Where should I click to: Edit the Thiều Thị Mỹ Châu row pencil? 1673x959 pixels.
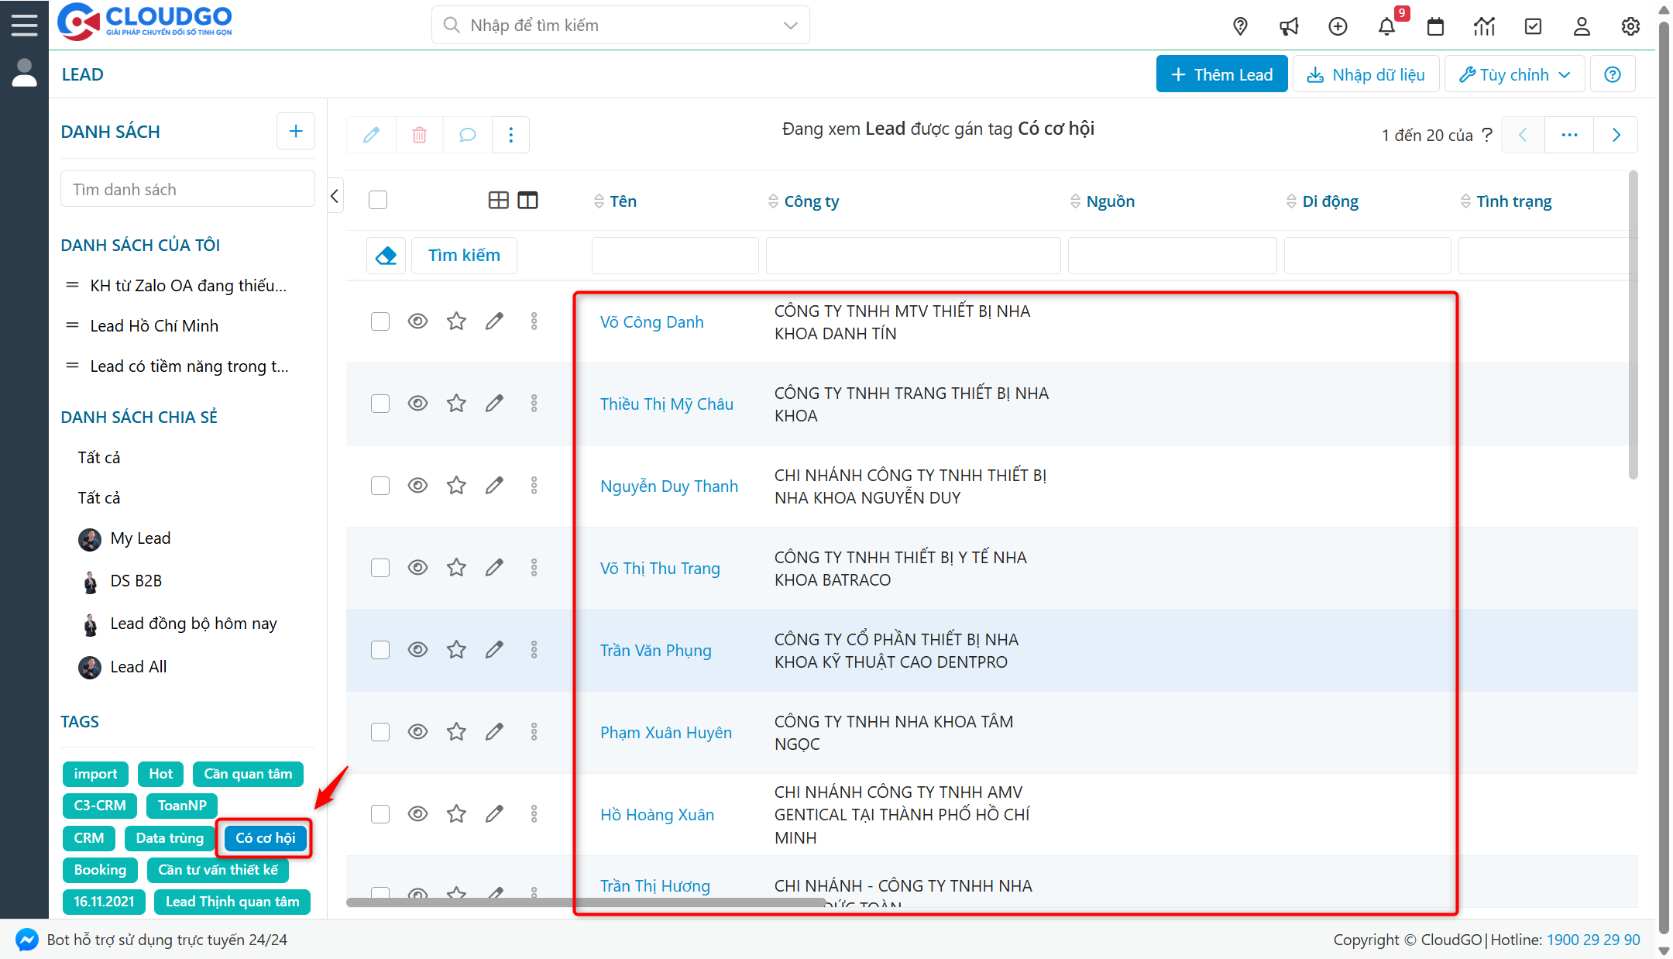pos(494,403)
